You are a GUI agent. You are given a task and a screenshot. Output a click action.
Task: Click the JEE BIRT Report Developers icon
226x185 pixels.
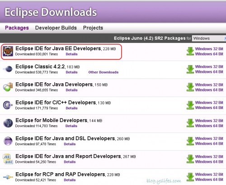coord(8,159)
